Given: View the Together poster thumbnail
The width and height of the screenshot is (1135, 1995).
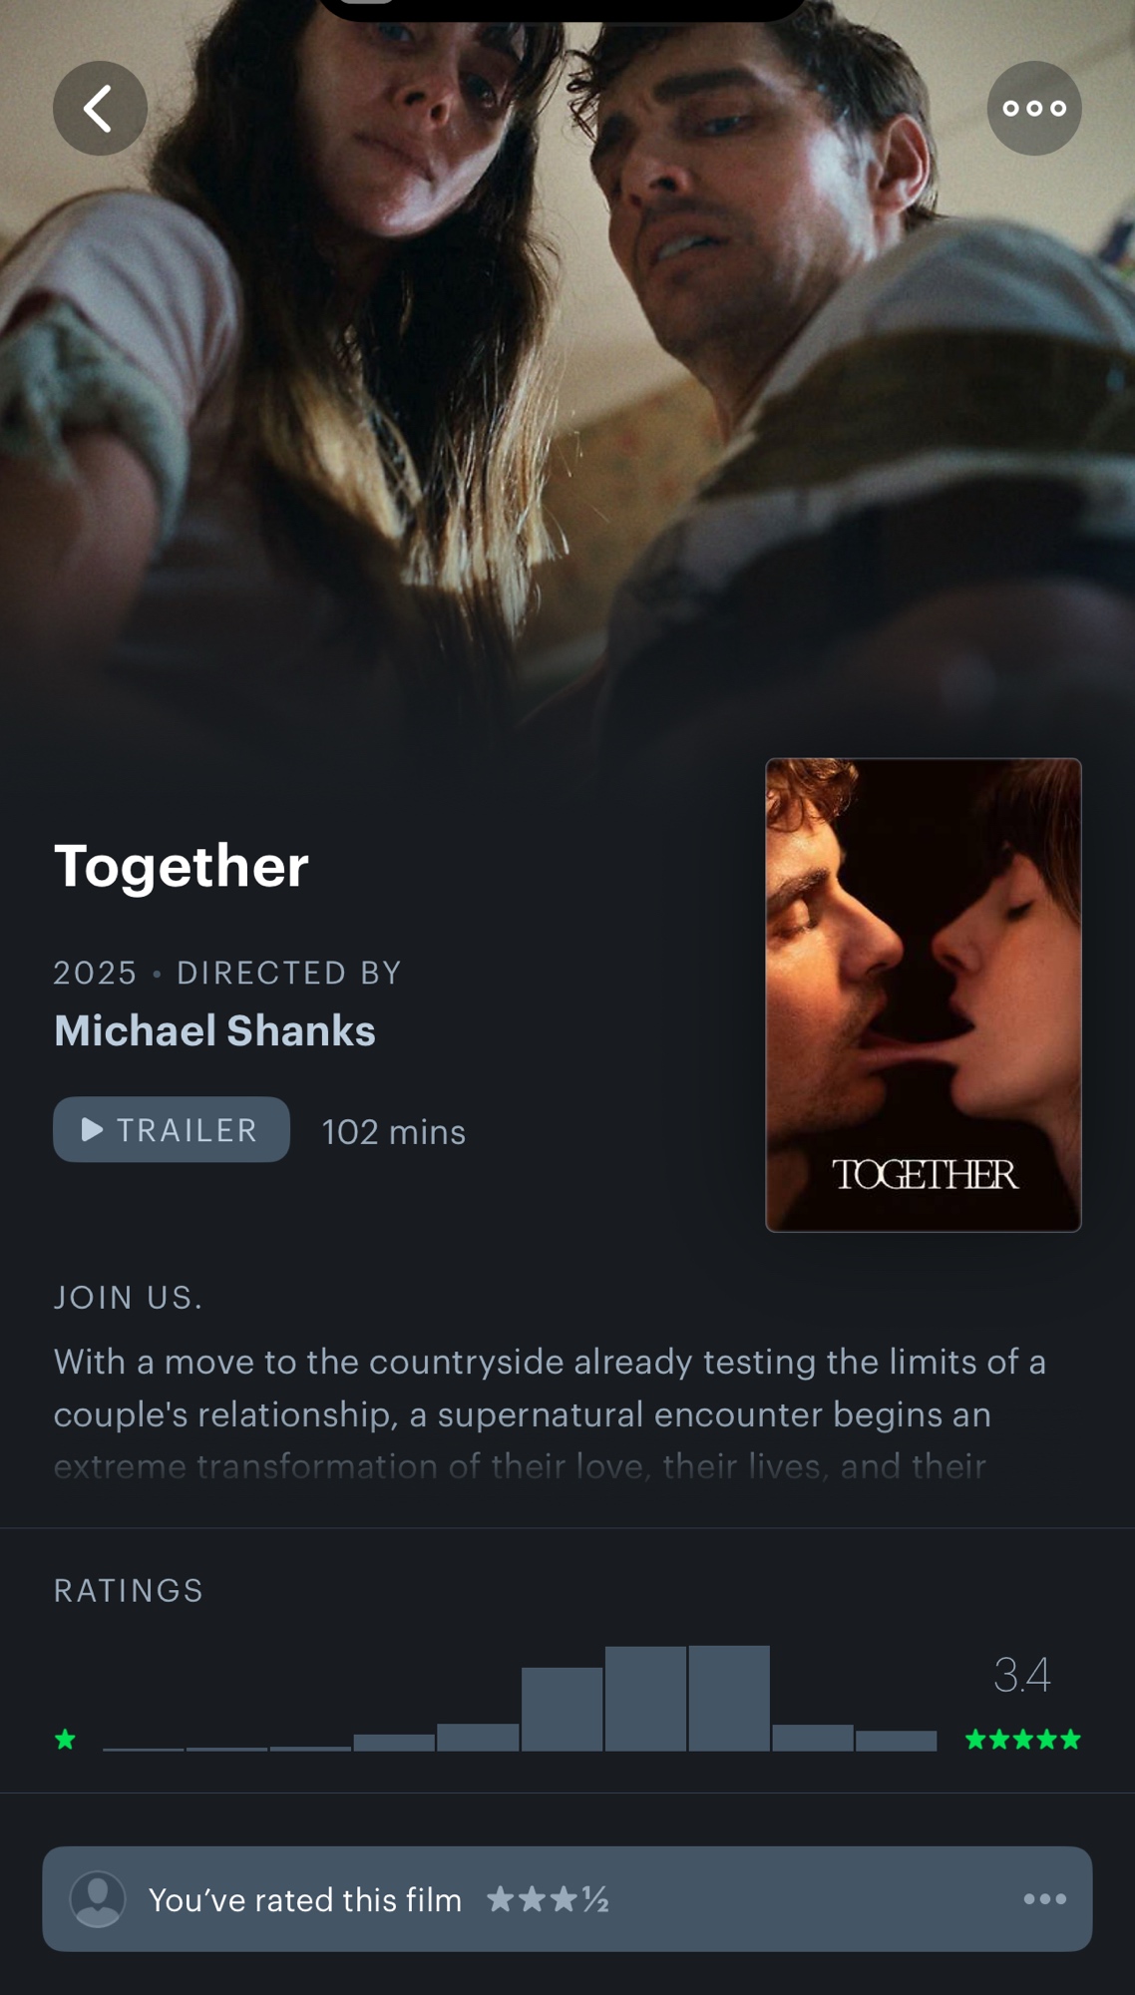Looking at the screenshot, I should [x=924, y=995].
